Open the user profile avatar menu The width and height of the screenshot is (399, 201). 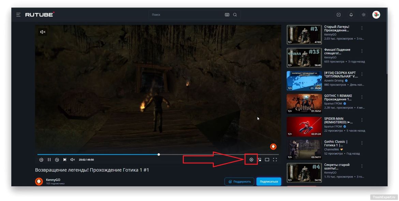[376, 15]
